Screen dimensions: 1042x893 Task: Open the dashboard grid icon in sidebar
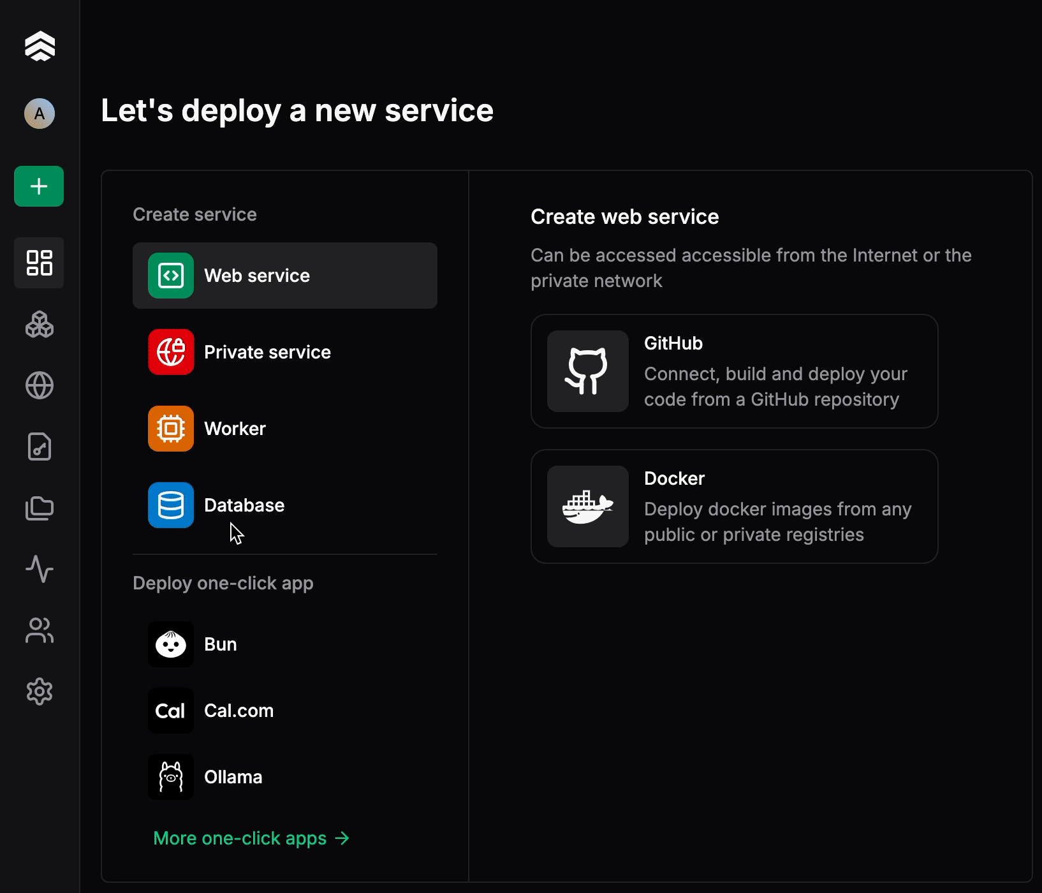pos(39,263)
